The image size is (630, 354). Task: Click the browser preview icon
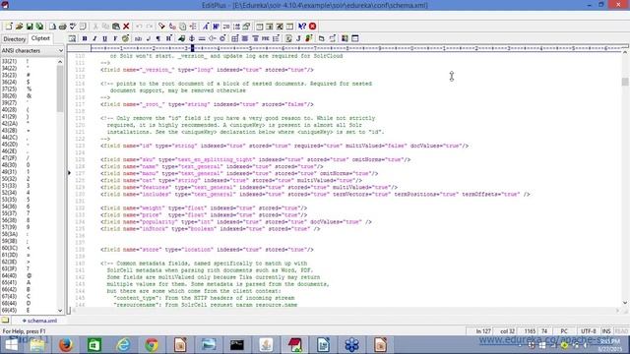pyautogui.click(x=72, y=38)
